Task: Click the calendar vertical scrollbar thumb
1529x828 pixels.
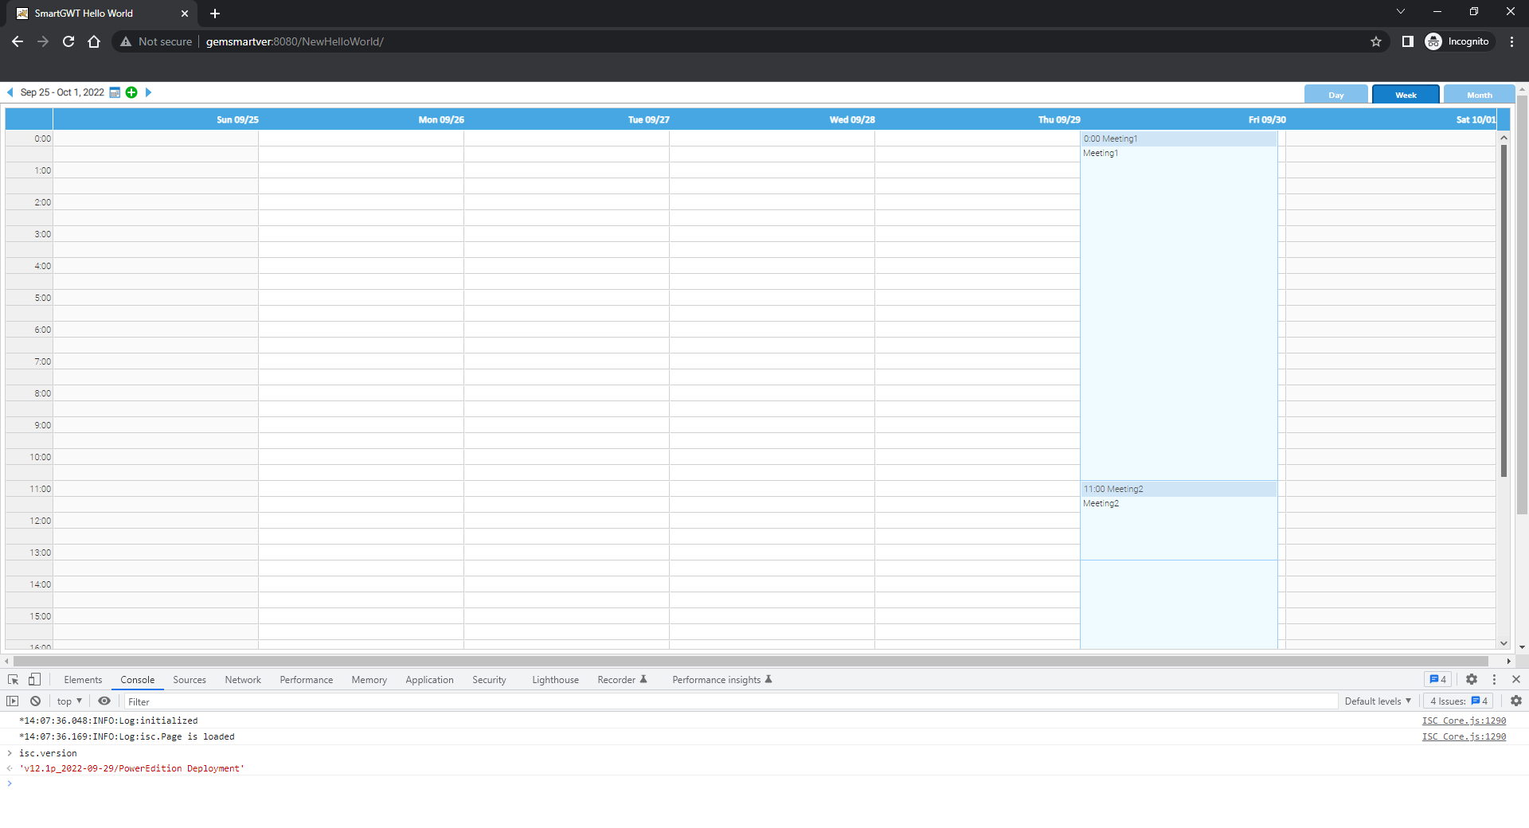Action: point(1504,310)
